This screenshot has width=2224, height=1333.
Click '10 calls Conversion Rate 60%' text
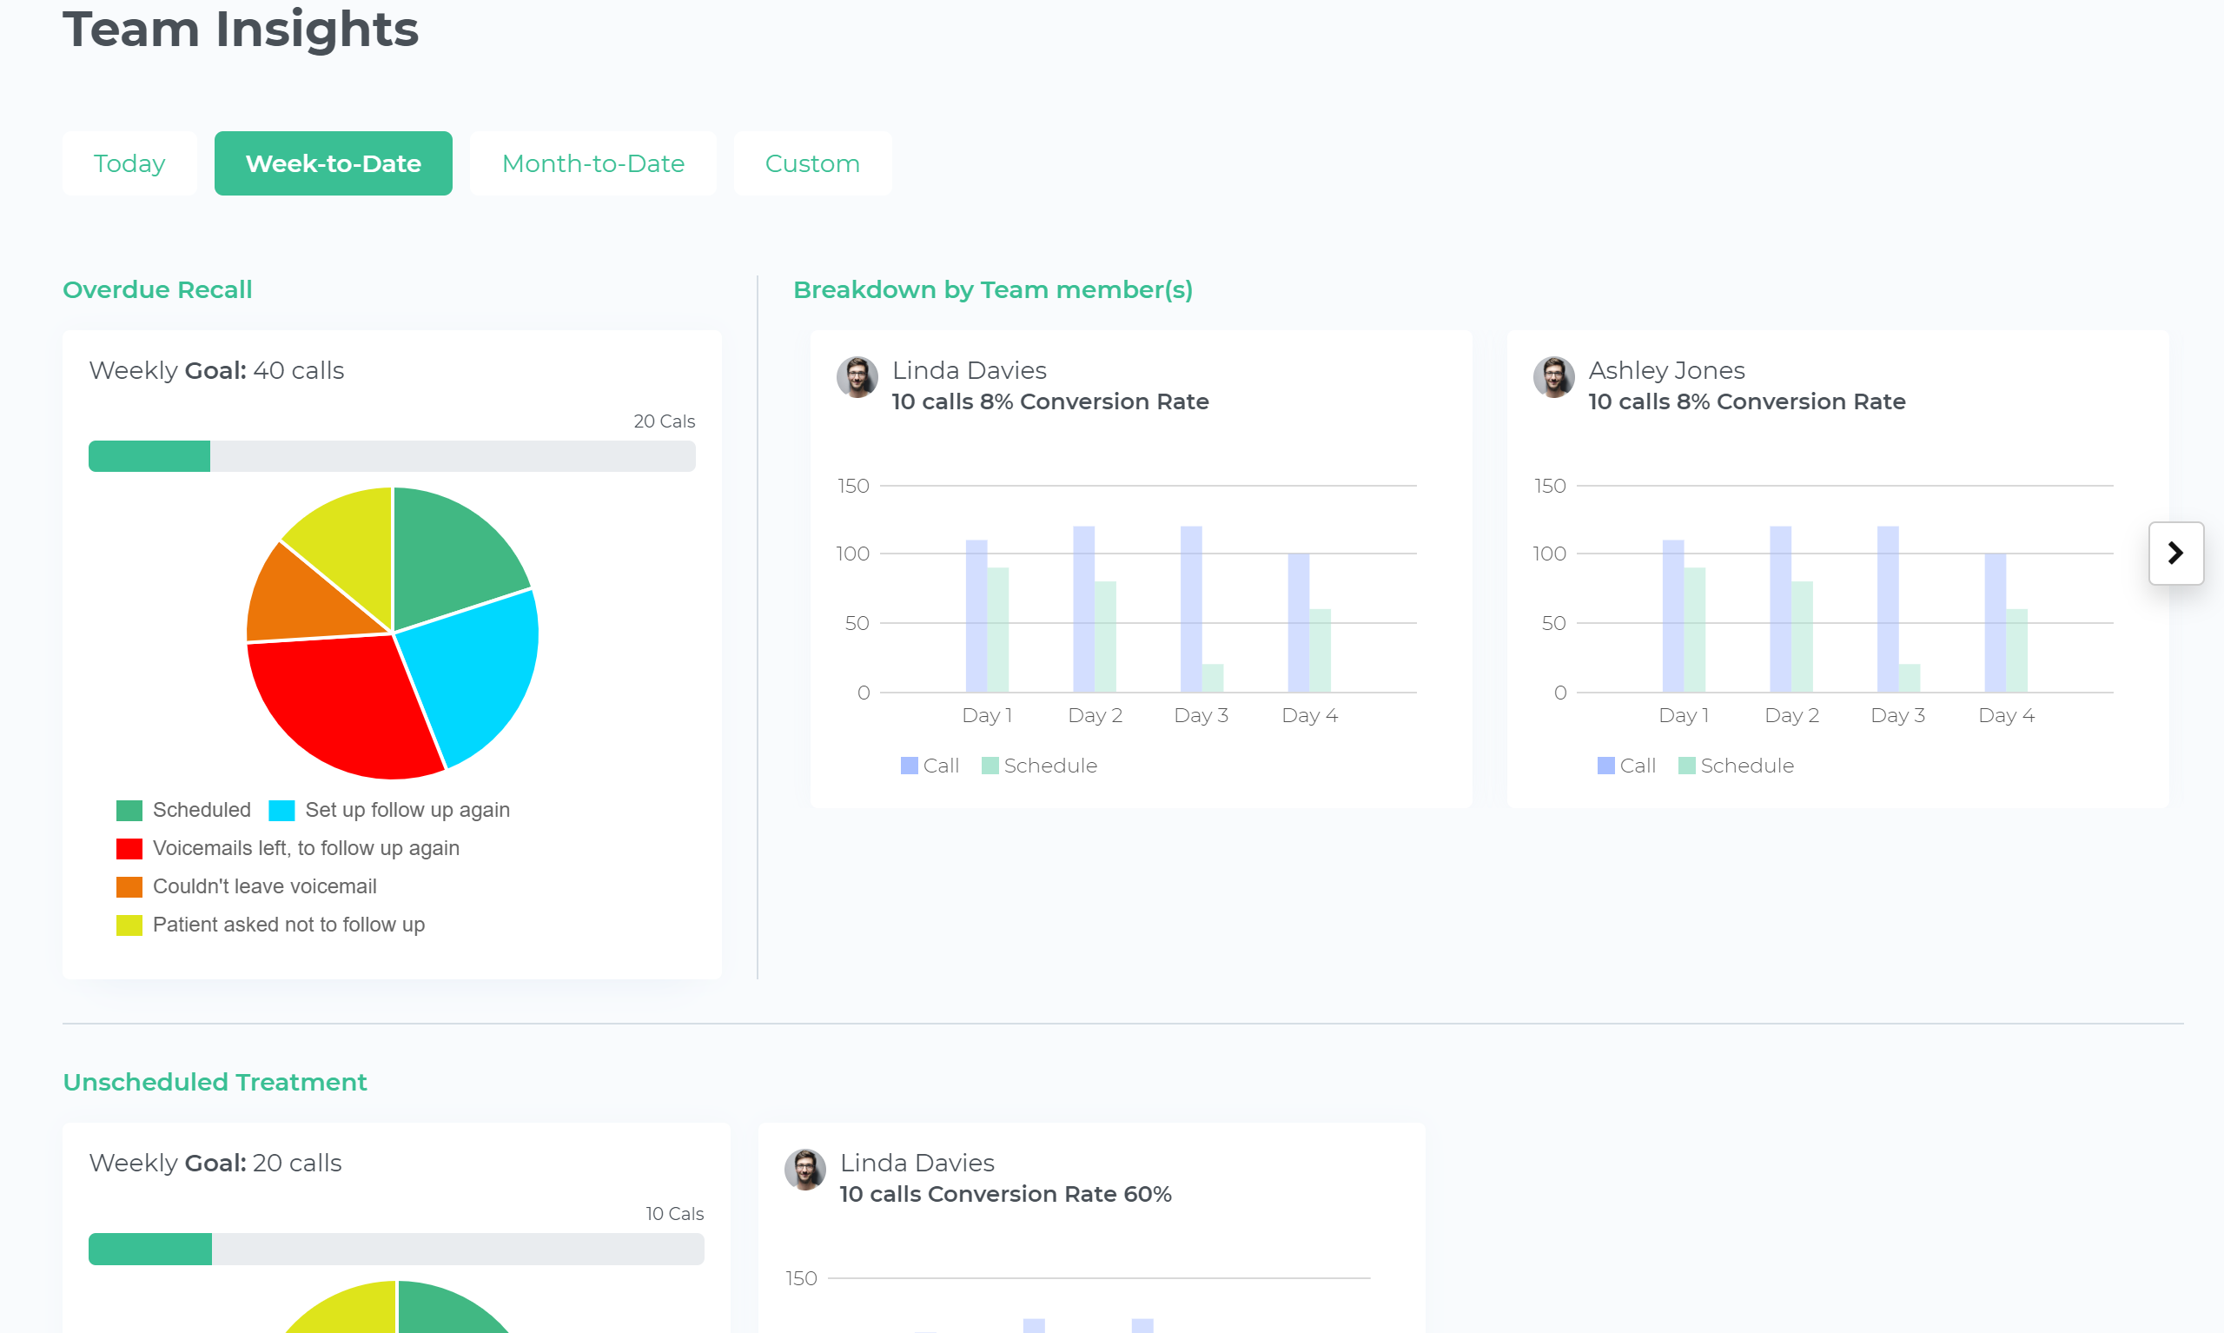pyautogui.click(x=1004, y=1194)
